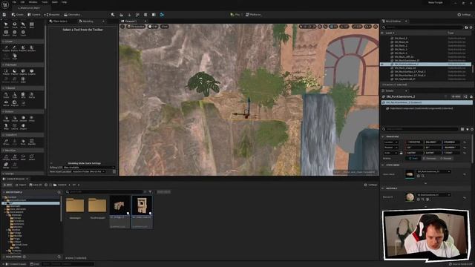The image size is (475, 267).
Task: Click the Import button in Content Browser
Action: point(21,185)
